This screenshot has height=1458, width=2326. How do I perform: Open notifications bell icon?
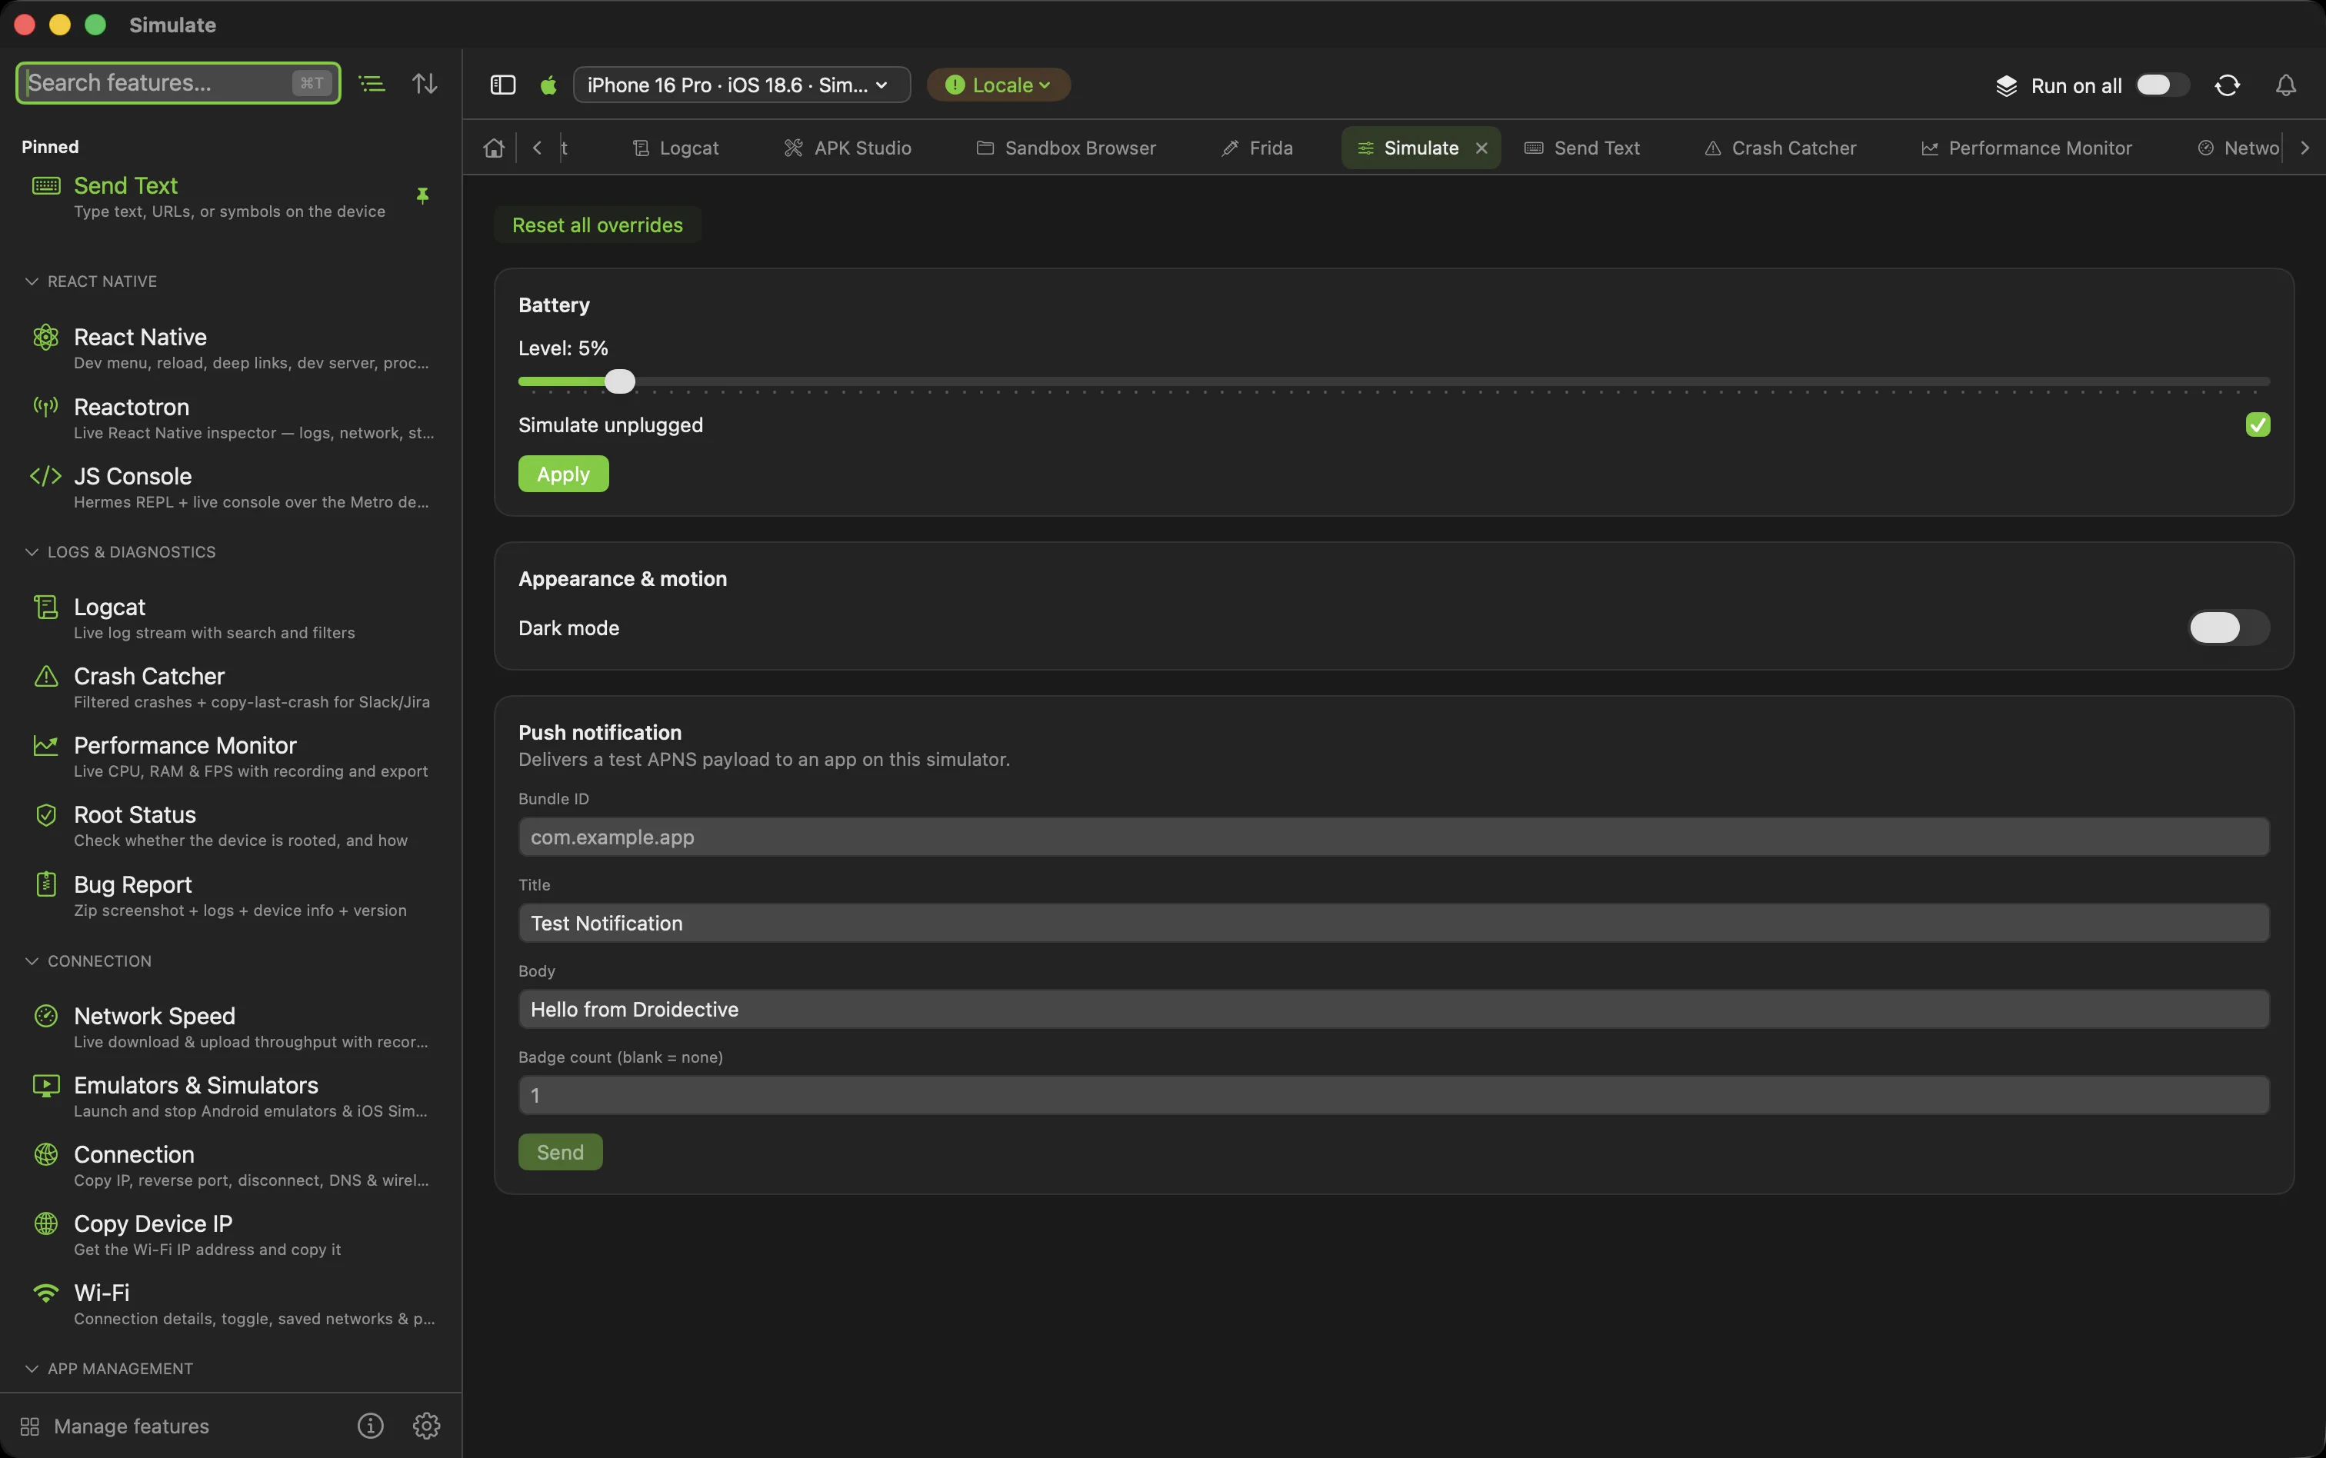coord(2285,85)
